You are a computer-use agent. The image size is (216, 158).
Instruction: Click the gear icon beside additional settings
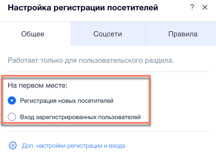click(13, 146)
